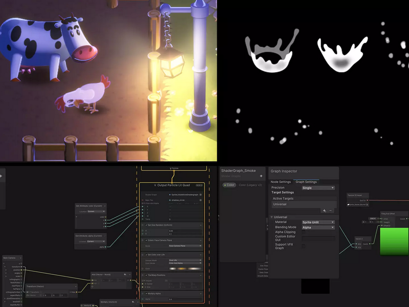Click the fieldOfView output port
Viewport: 409px width, 307px height.
tap(21, 282)
